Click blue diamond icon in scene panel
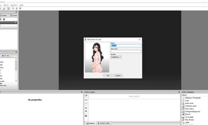This screenshot has width=208, height=125. 1,19
